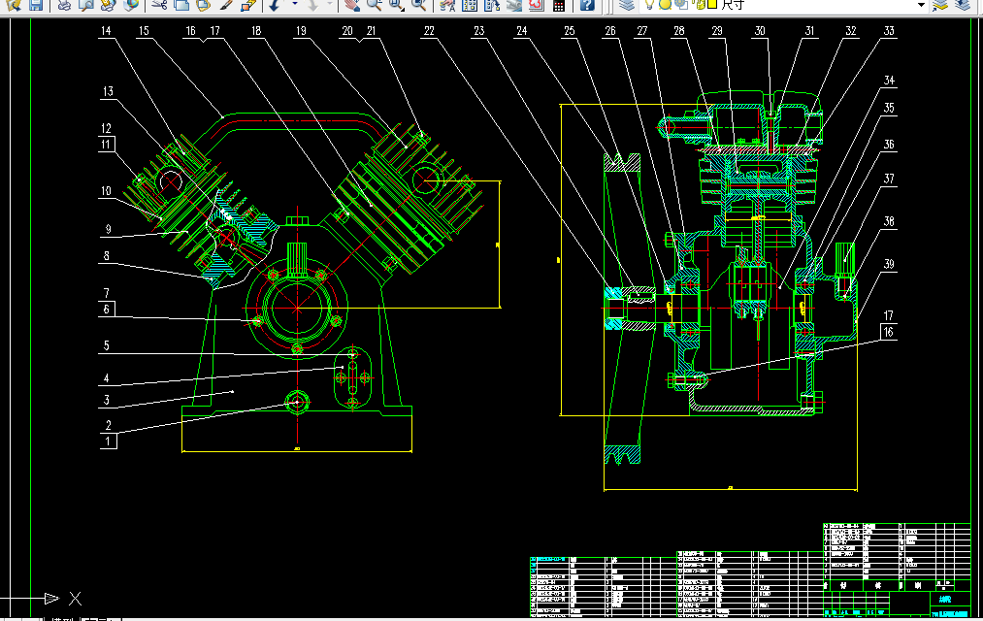Viewport: 983px width, 621px height.
Task: Select part balloon number 33
Action: coord(888,31)
